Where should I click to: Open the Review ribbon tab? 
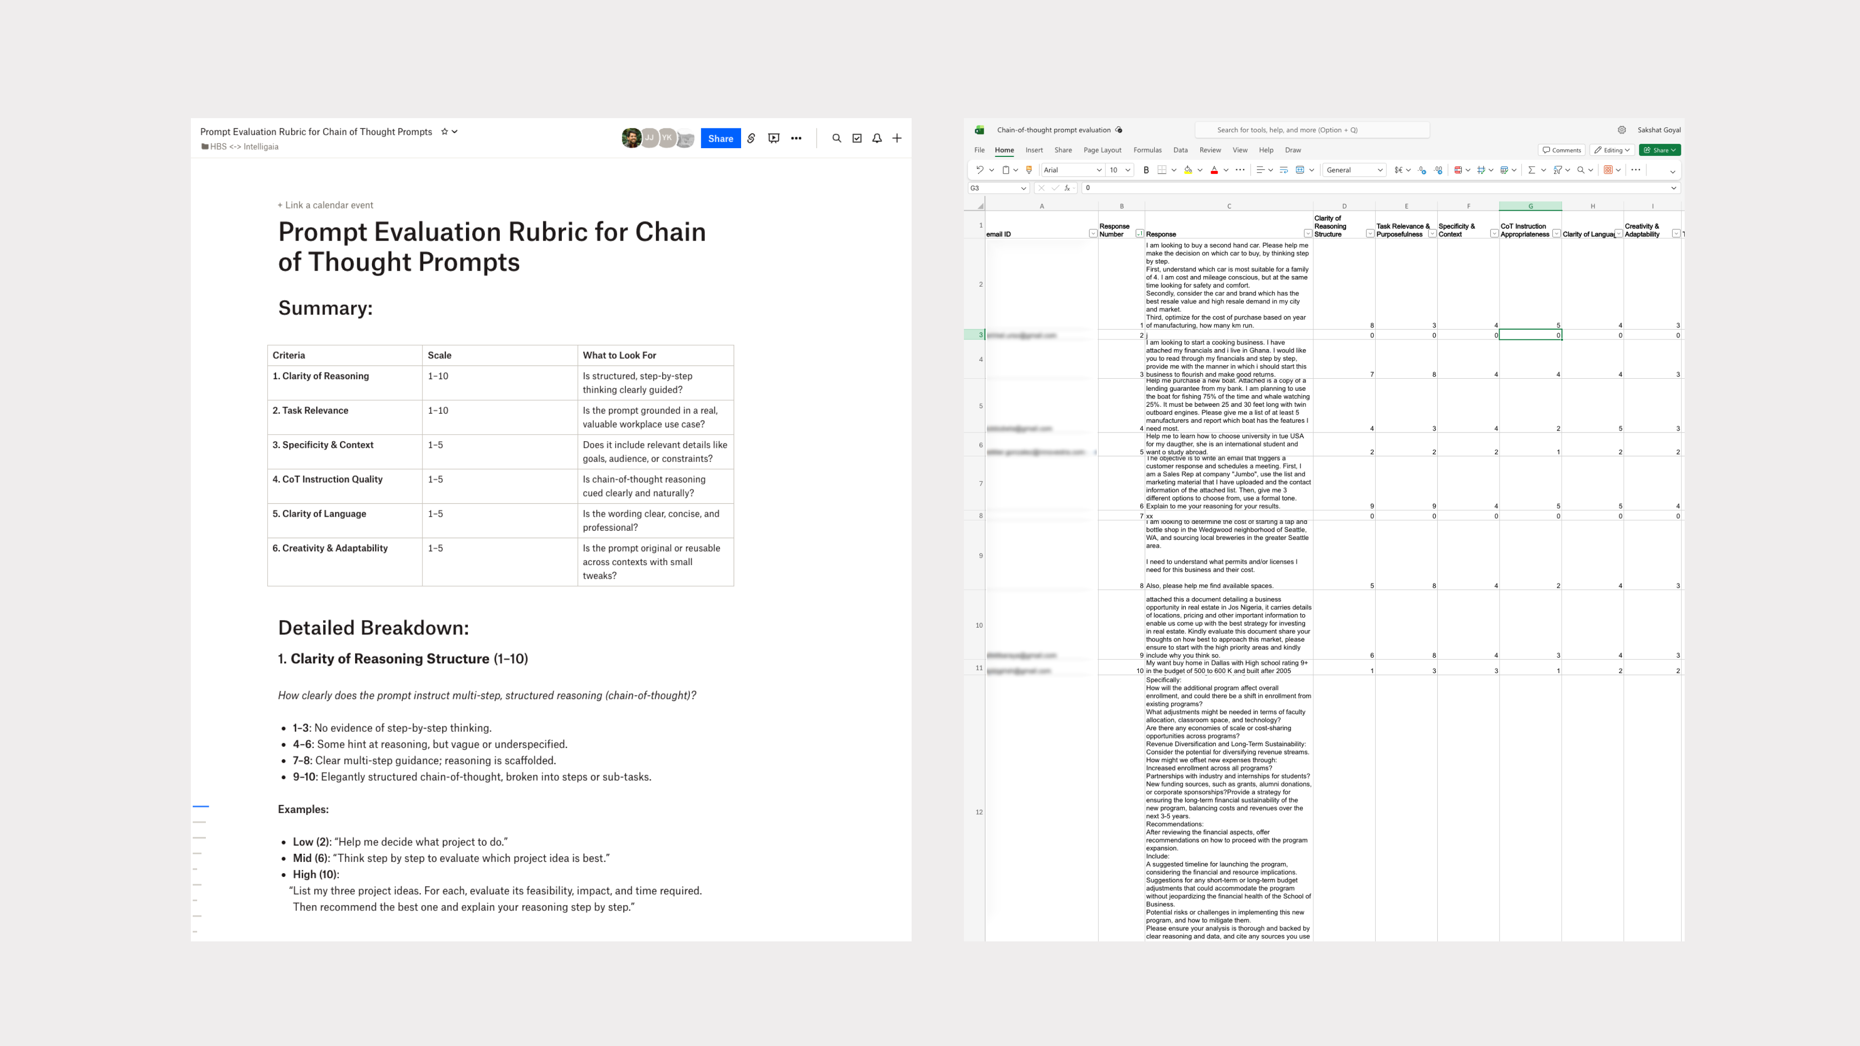1210,150
